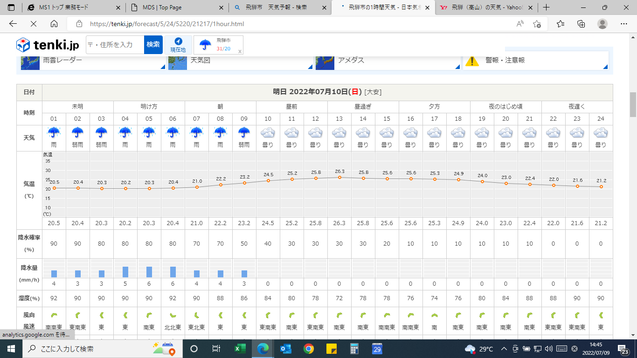Open browser Collections icon

click(581, 24)
